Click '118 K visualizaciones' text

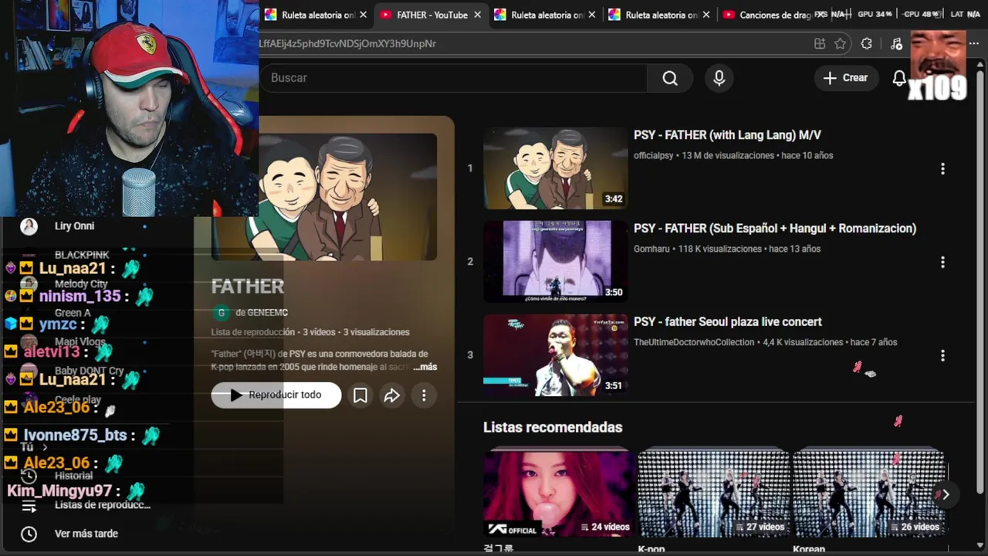click(720, 249)
